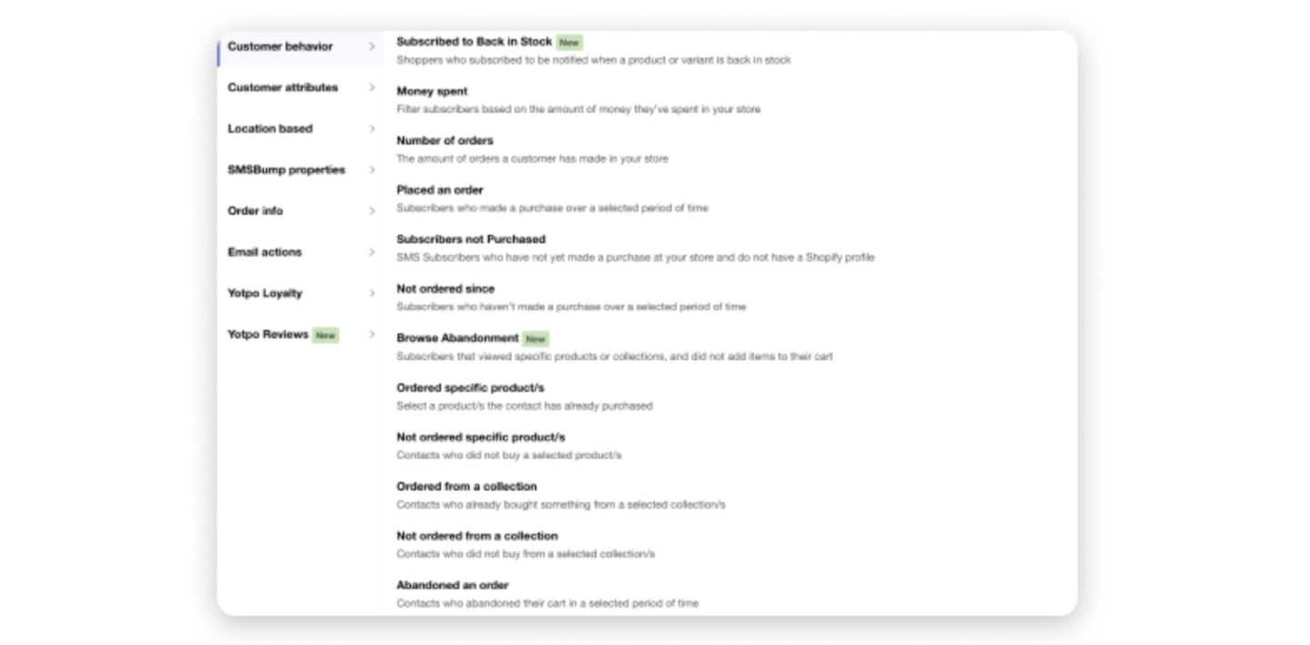Image resolution: width=1310 pixels, height=645 pixels.
Task: Click the New badge next to Subscribed to Back in Stock
Action: pyautogui.click(x=569, y=42)
